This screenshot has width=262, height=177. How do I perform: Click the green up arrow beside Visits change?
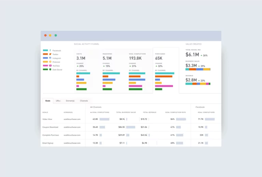pyautogui.click(x=77, y=66)
